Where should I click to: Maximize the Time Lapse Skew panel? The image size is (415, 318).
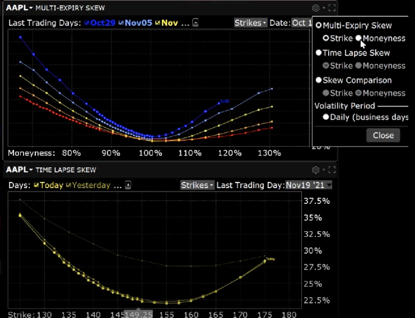332,170
